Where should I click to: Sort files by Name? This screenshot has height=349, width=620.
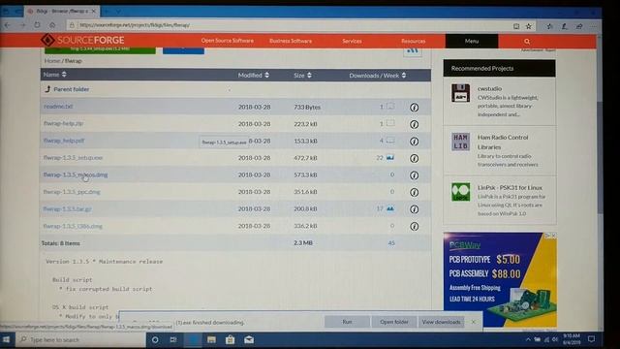(x=54, y=75)
